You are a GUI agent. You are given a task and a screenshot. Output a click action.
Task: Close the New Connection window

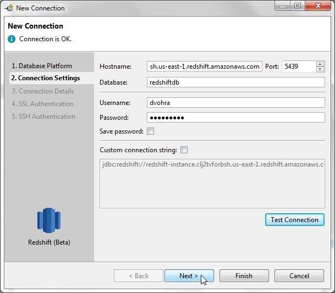(318, 5)
